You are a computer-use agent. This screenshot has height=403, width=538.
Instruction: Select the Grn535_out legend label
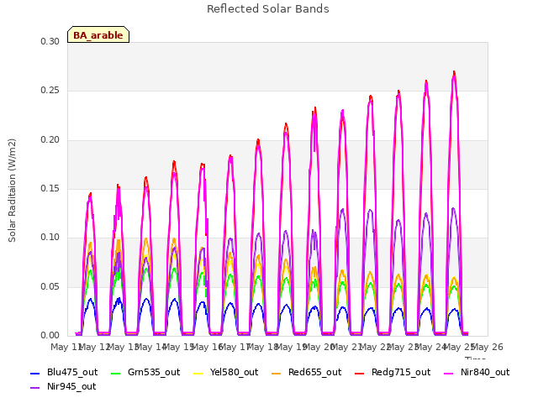pyautogui.click(x=154, y=372)
